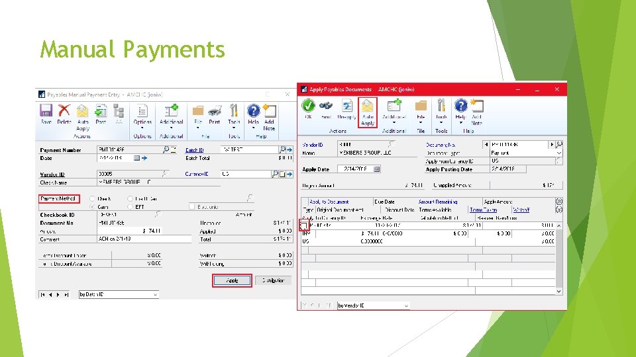636x357 pixels.
Task: Click OK in Apply Payables Documents
Action: 308,109
